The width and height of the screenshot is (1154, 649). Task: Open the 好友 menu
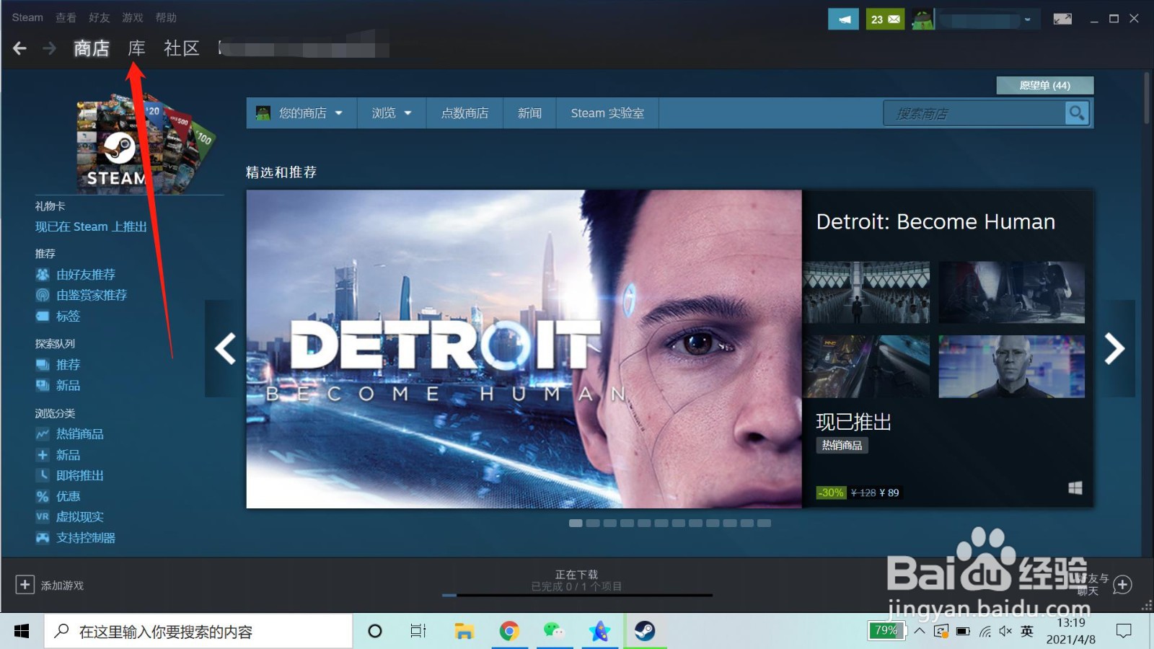coord(99,17)
